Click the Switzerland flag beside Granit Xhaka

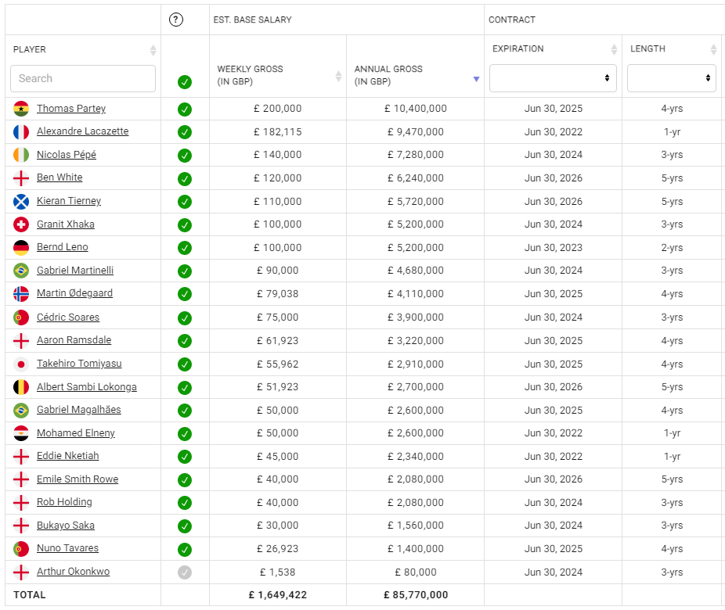[x=22, y=224]
